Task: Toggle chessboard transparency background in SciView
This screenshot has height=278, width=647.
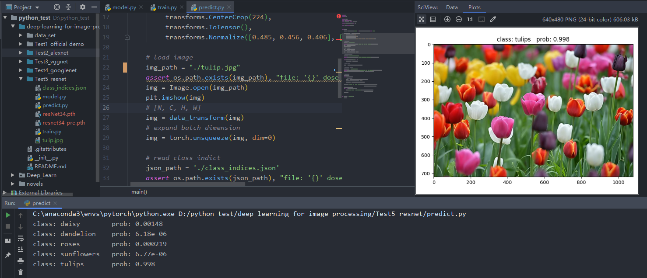Action: (x=421, y=19)
